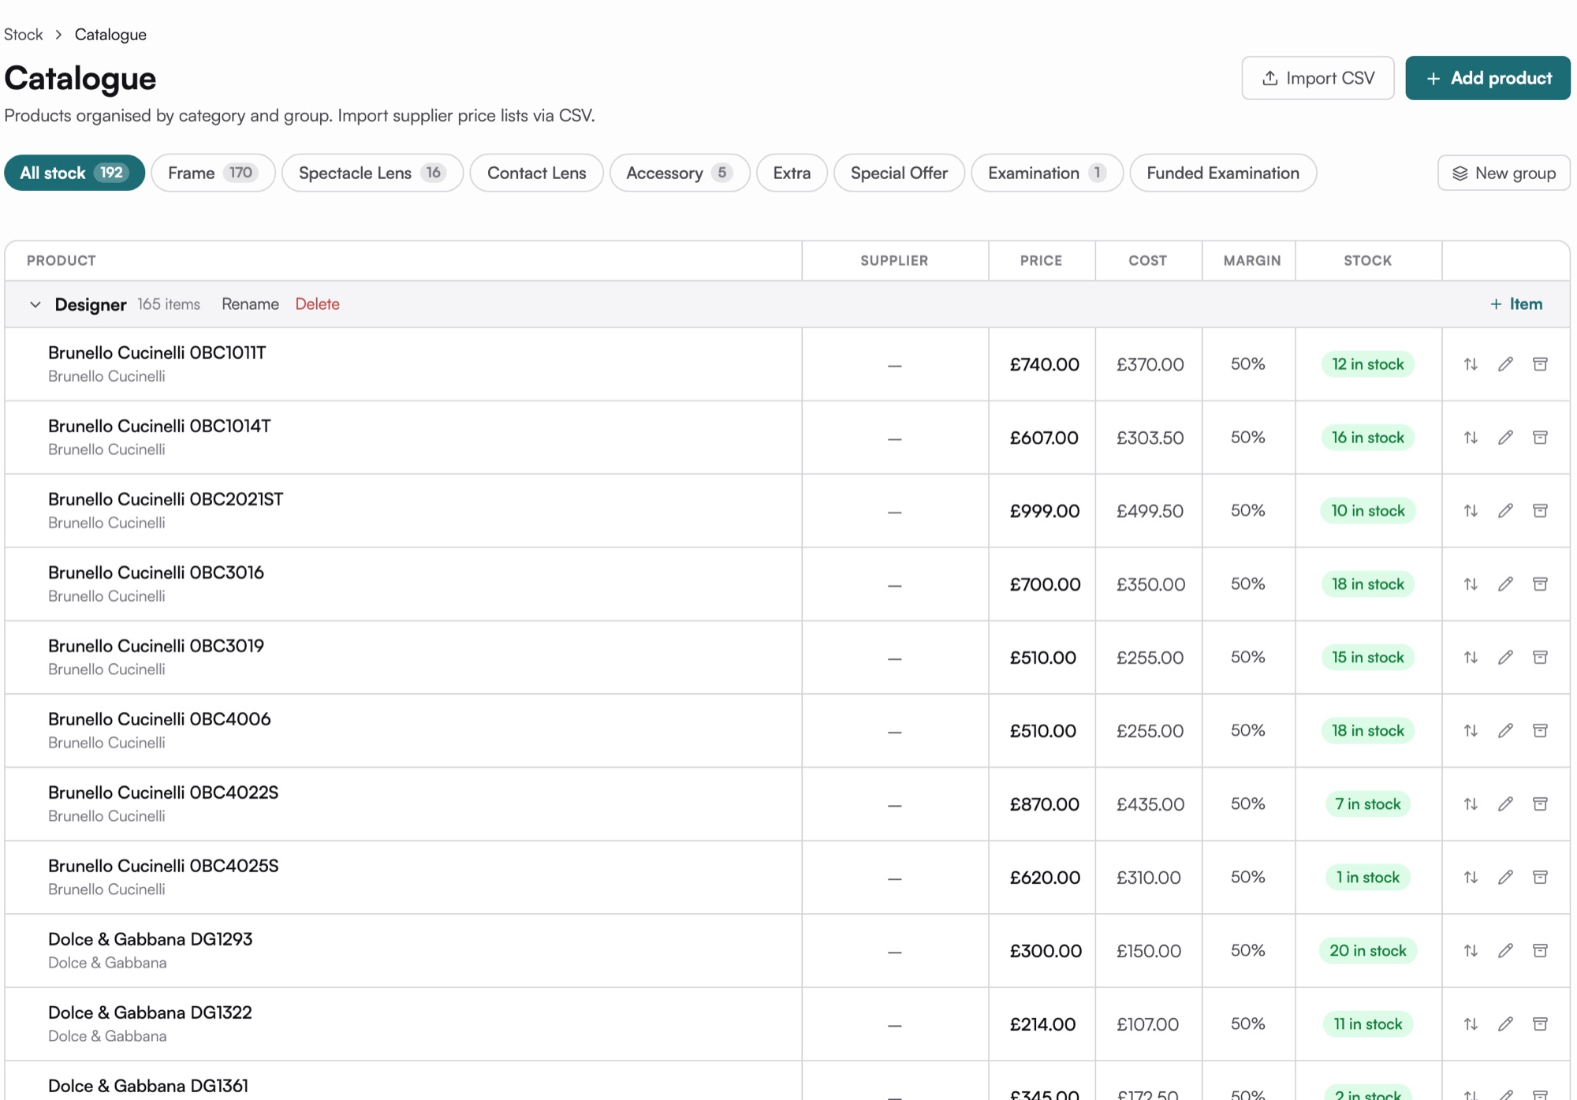
Task: Go to Stock breadcrumb
Action: tap(24, 35)
